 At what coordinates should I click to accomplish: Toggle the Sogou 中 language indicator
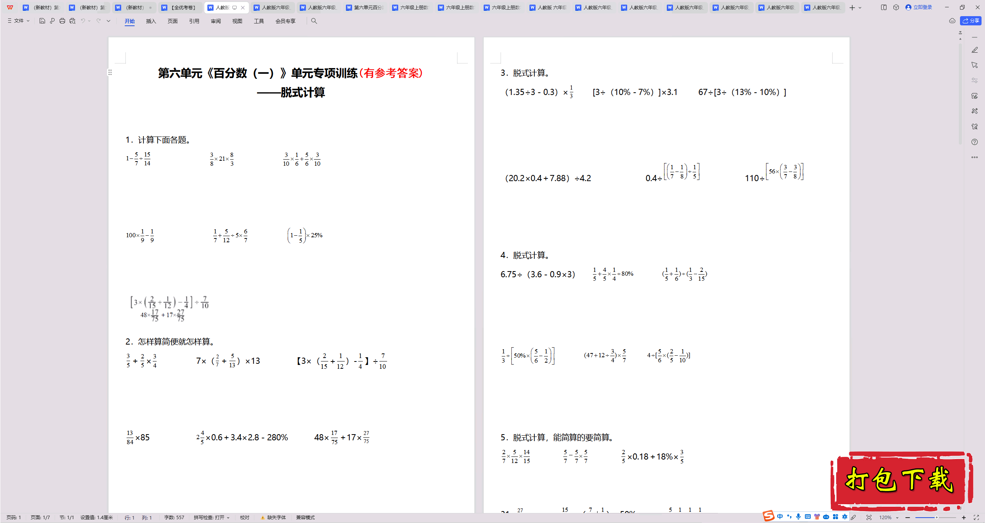[x=780, y=517]
